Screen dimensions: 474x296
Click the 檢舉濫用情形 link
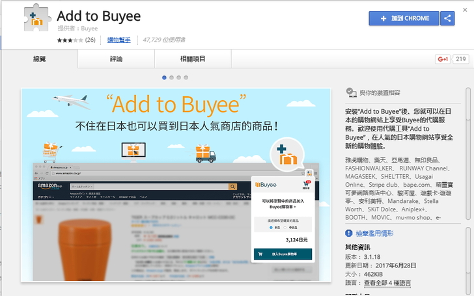tap(374, 233)
